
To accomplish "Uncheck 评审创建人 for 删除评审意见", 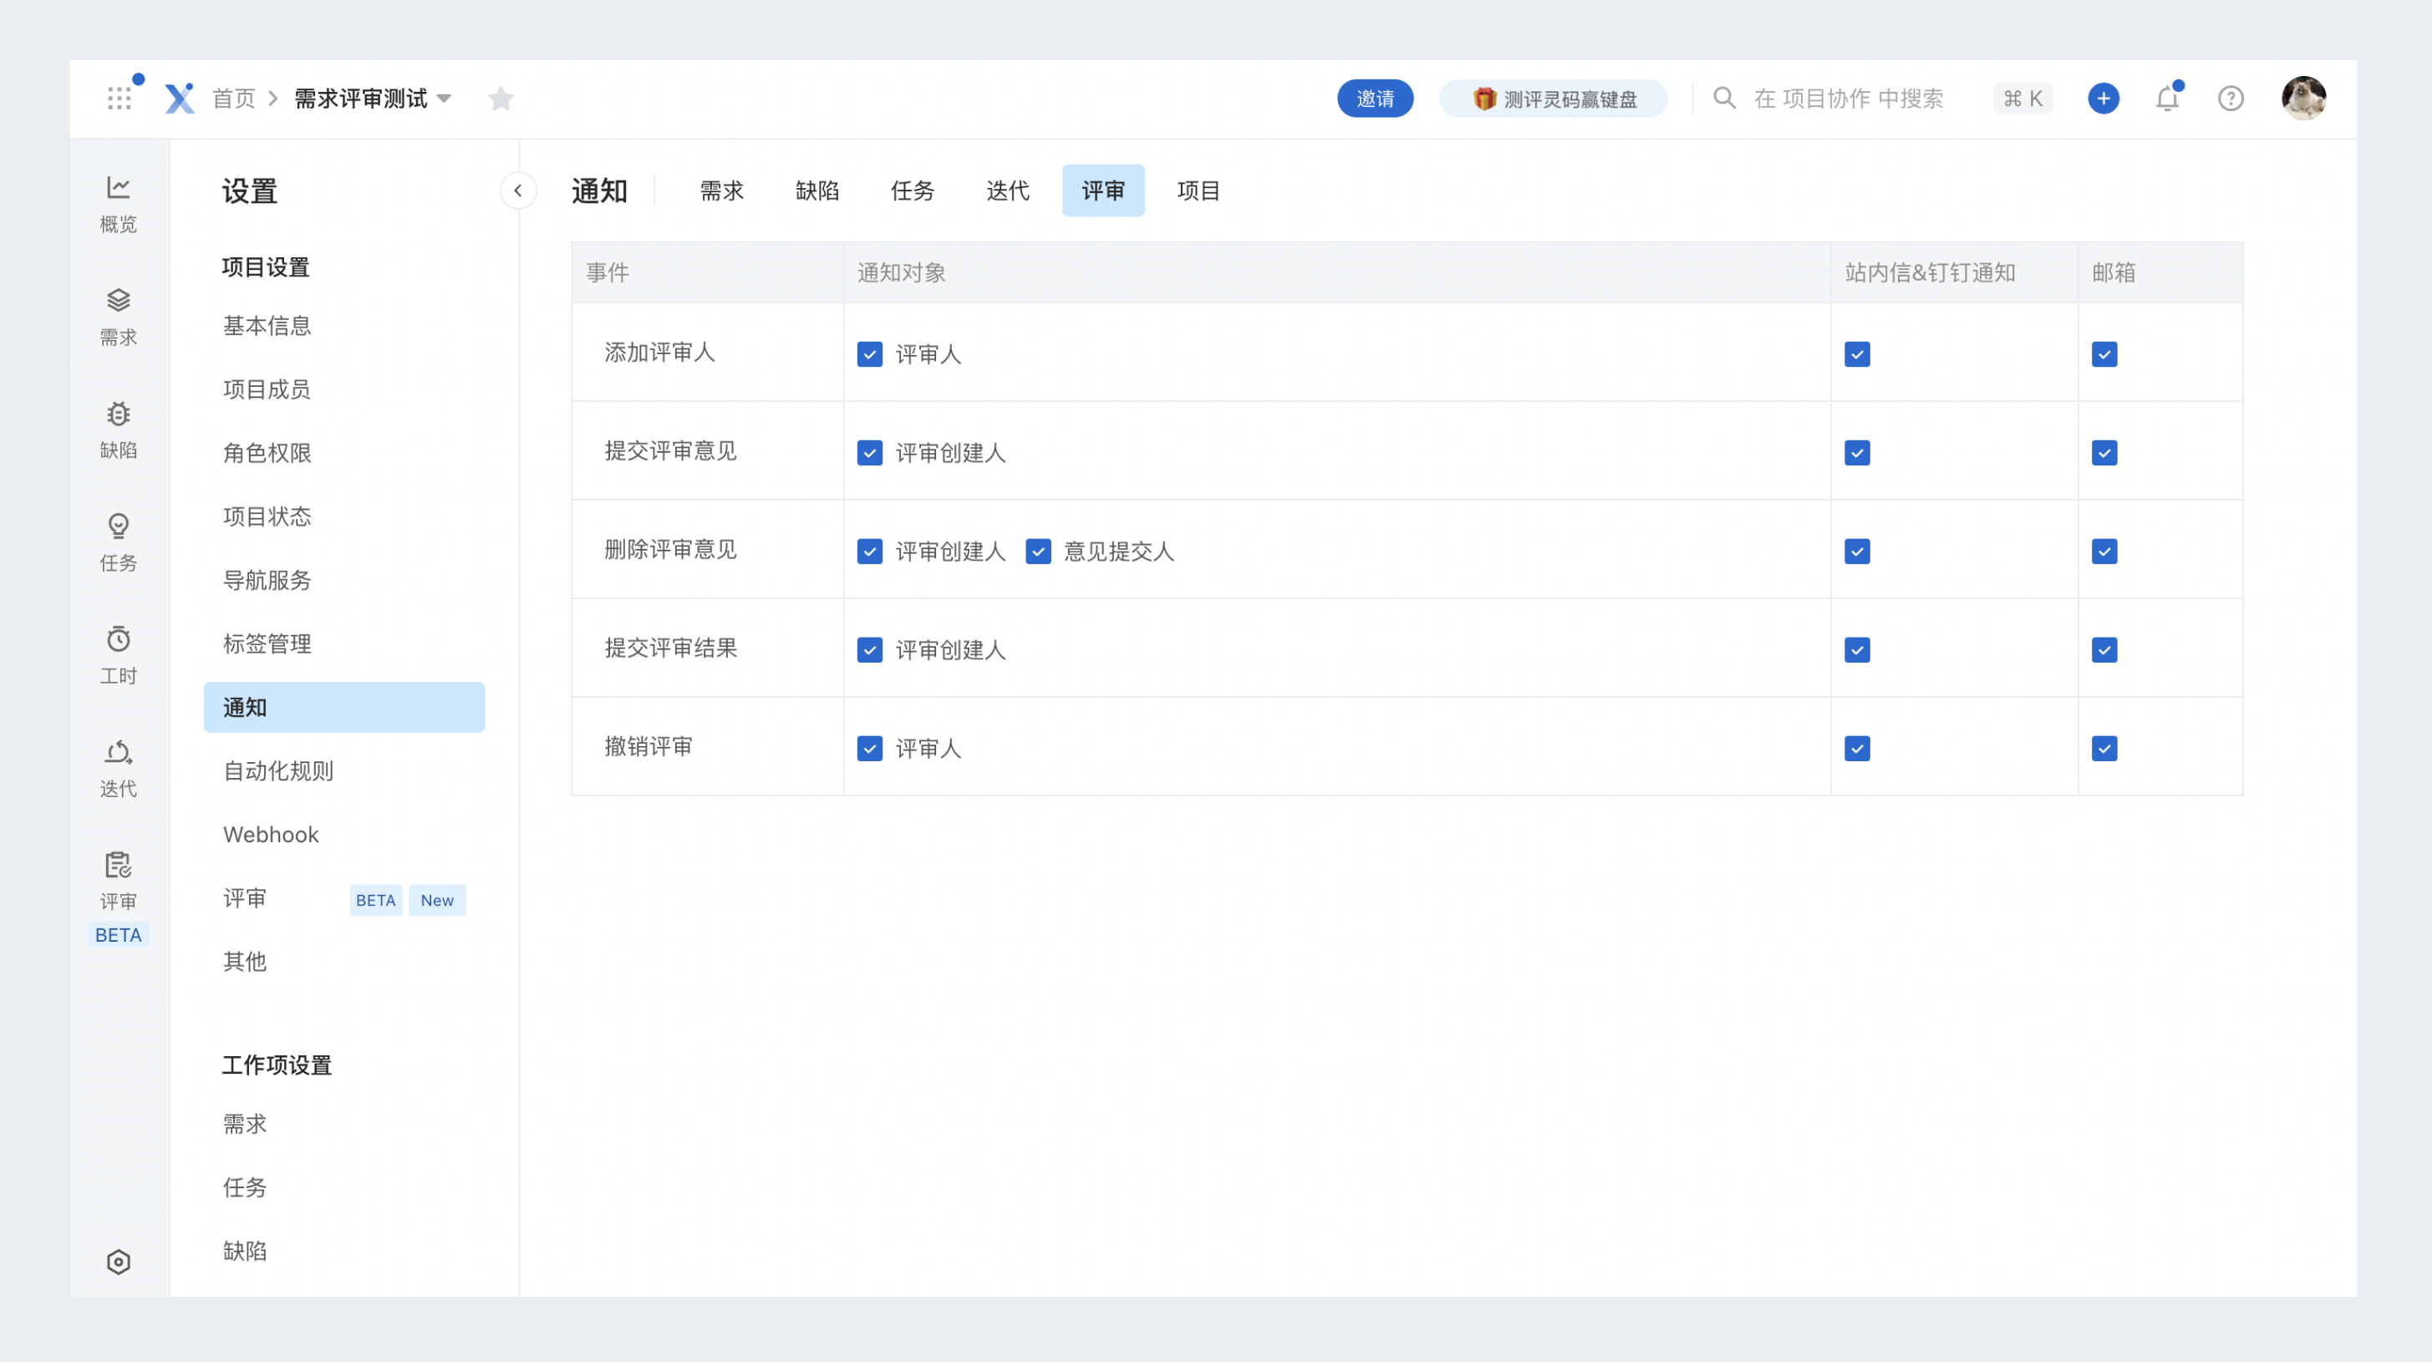I will (x=869, y=551).
